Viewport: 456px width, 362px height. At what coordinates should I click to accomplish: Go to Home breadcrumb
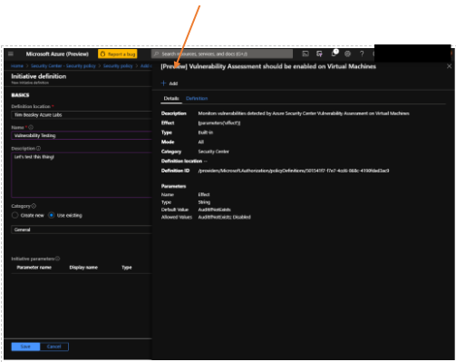coord(17,66)
